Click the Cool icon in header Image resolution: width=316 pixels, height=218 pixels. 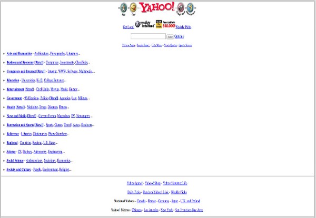pyautogui.click(x=133, y=7)
